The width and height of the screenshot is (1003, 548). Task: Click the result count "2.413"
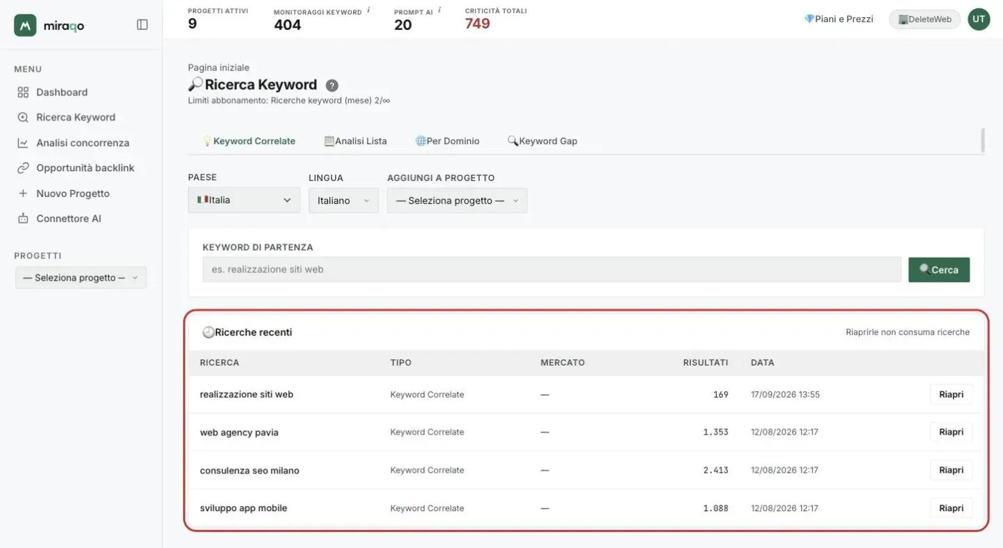pyautogui.click(x=715, y=470)
